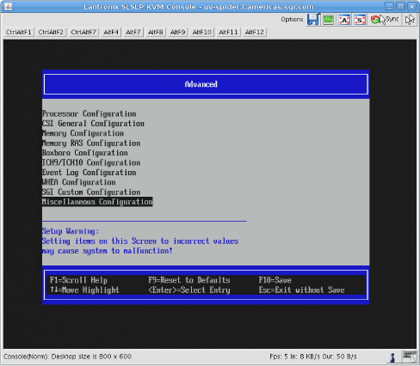Send the AltF7 hotkey
This screenshot has height=366, width=420.
(x=133, y=32)
